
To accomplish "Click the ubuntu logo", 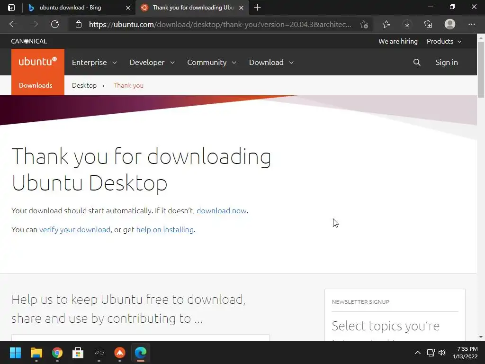I will pyautogui.click(x=38, y=62).
